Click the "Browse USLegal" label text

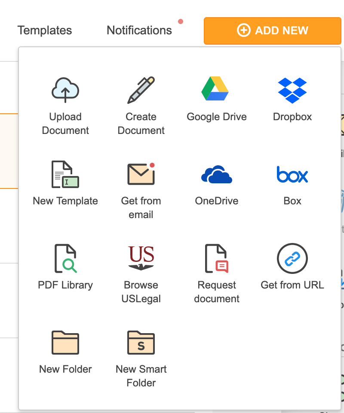(141, 292)
